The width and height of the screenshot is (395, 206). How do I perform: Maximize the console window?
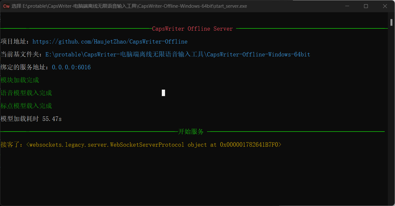point(366,6)
